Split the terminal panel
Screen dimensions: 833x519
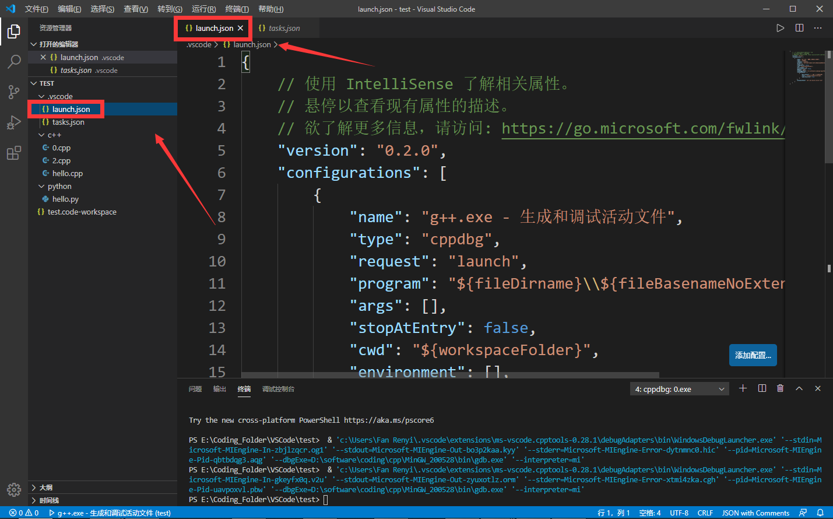[762, 388]
